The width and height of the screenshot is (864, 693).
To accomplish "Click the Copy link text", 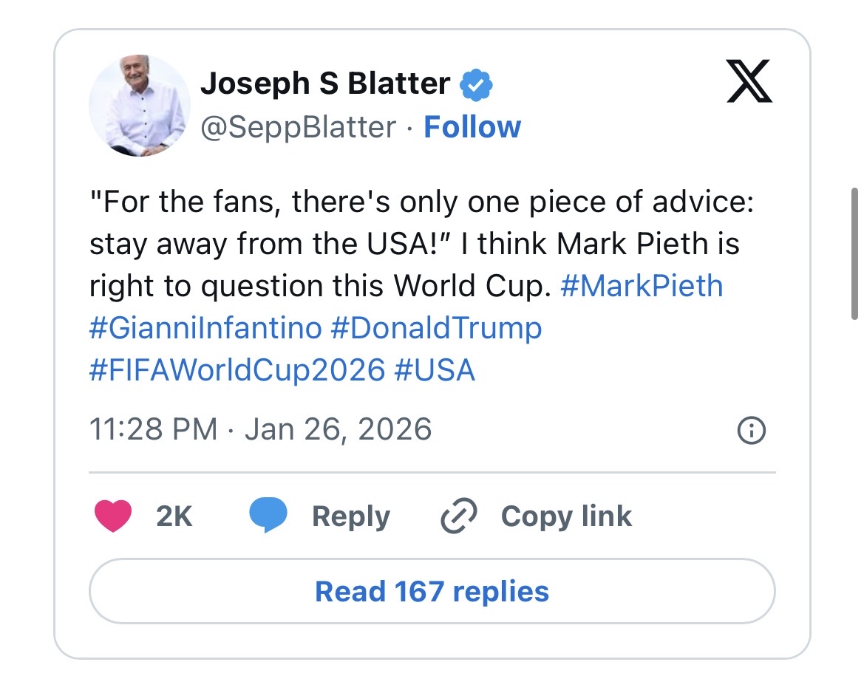I will click(x=566, y=516).
